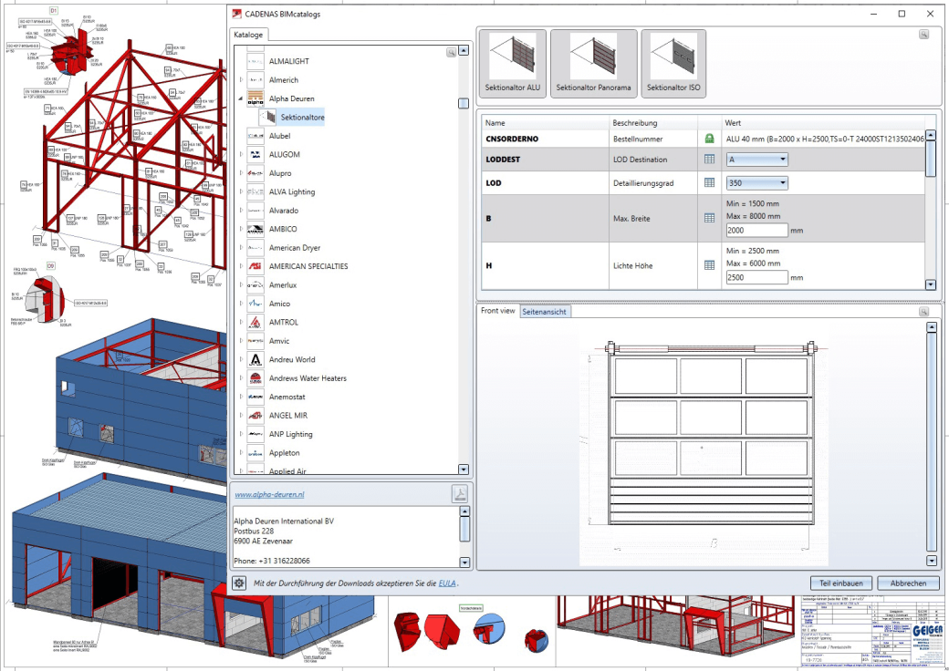Image resolution: width=949 pixels, height=671 pixels.
Task: Click the Alupro catalog logo icon
Action: (255, 173)
